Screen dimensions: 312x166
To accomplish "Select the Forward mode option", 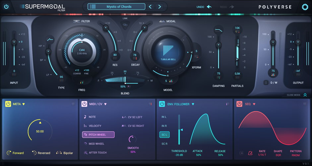I will click(15, 153).
